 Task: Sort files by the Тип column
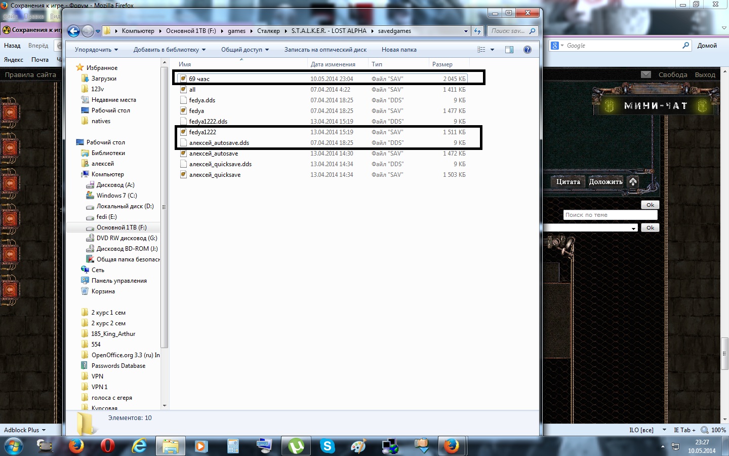coord(398,64)
